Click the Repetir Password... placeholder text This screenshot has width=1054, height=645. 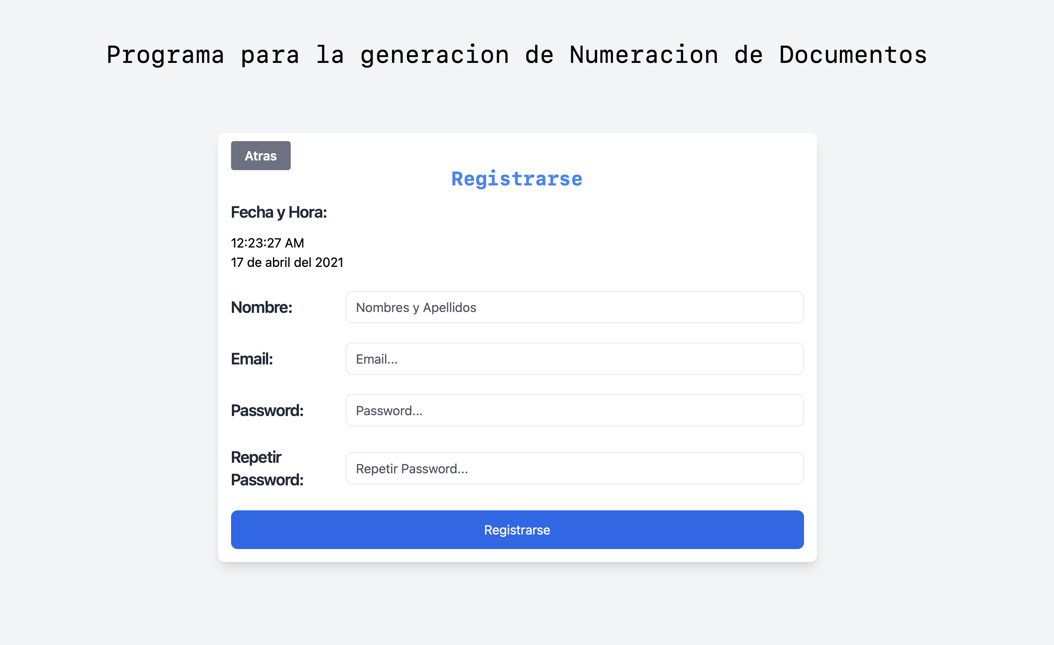point(412,468)
